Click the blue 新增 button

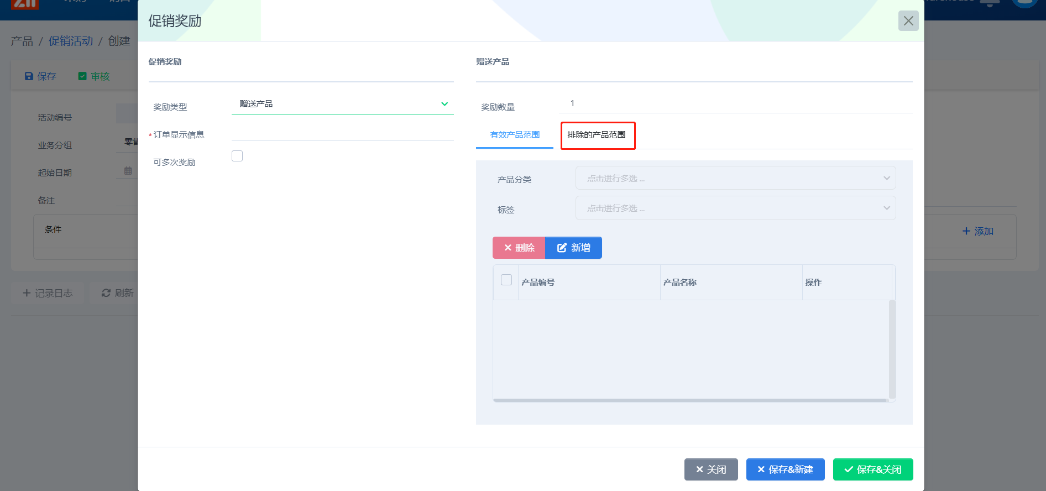click(574, 248)
